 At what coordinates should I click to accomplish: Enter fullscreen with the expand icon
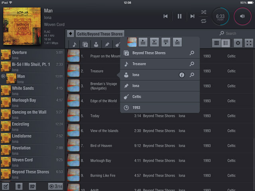tap(249, 43)
